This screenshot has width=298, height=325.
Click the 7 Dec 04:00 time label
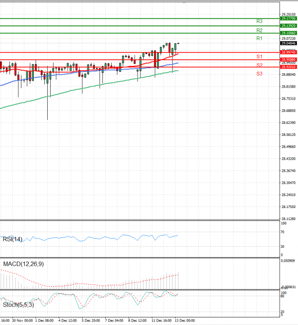pyautogui.click(x=114, y=321)
